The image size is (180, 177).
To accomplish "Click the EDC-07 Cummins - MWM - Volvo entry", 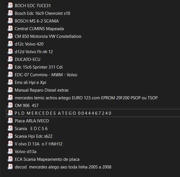I will [x=46, y=75].
